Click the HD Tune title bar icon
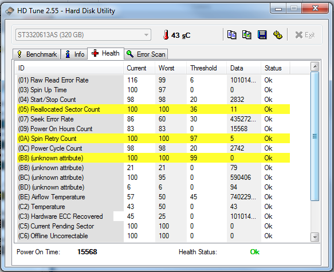This screenshot has height=272, width=334. pyautogui.click(x=10, y=11)
